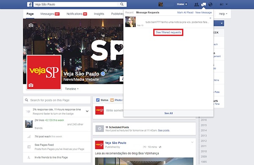
Task: Click 7M post reach row
Action: pos(57,137)
